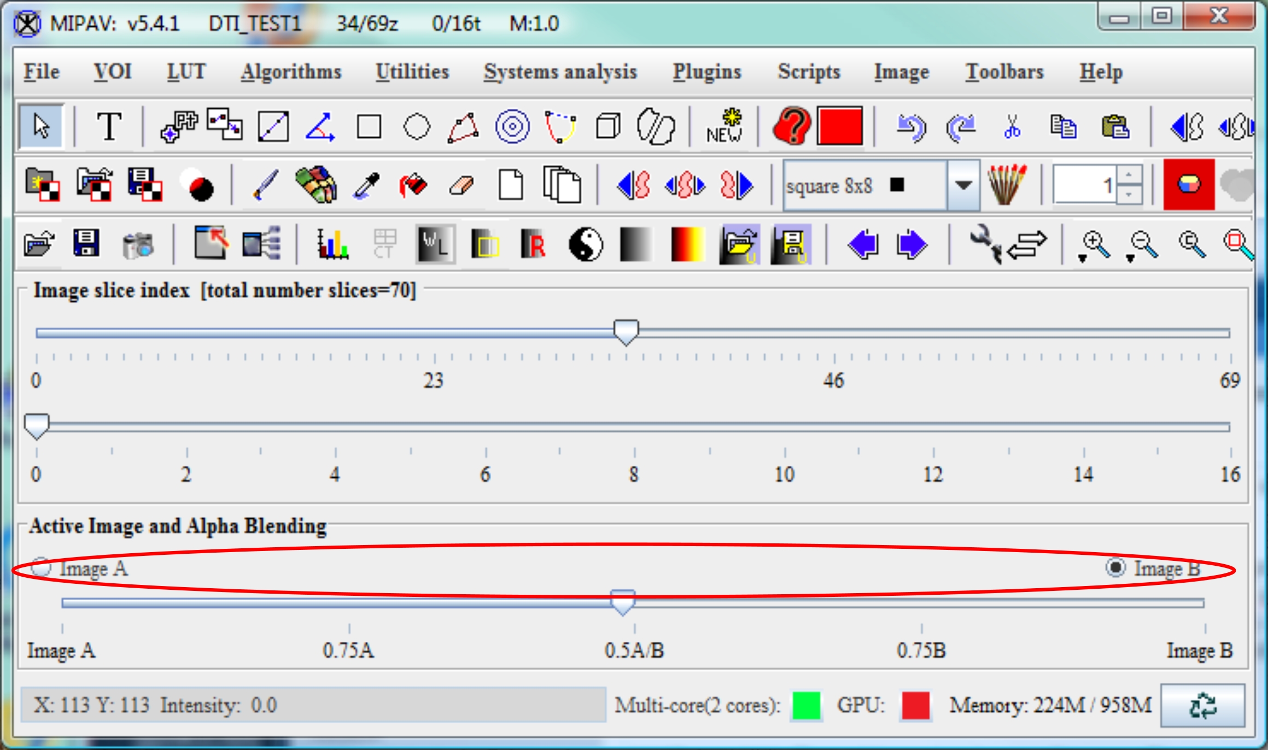Viewport: 1268px width, 750px height.
Task: Click the camera capture icon
Action: (138, 244)
